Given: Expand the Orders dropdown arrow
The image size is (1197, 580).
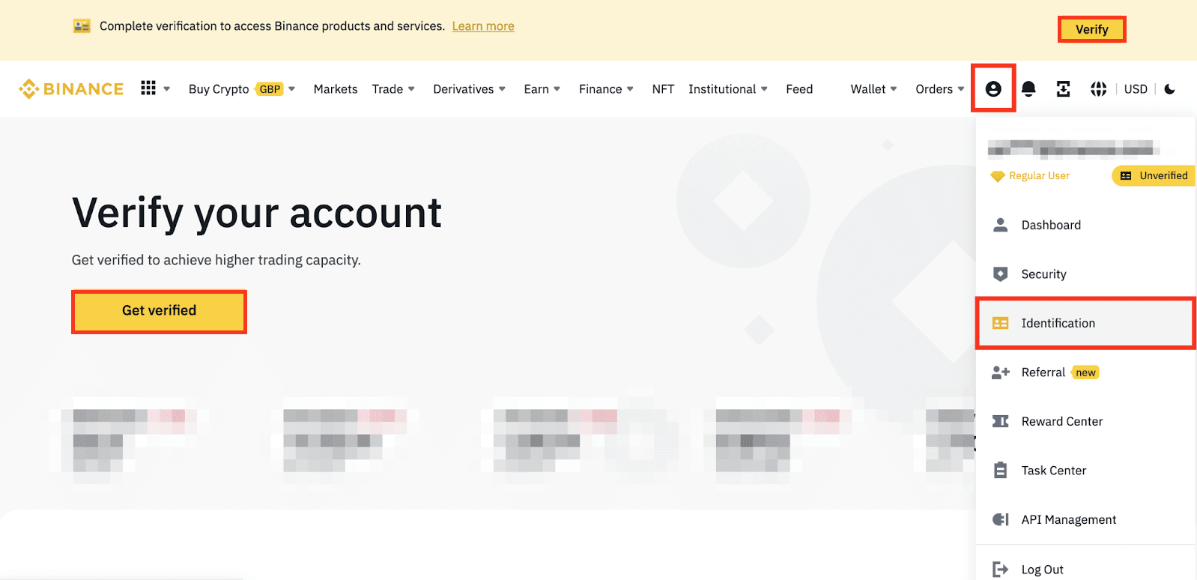Looking at the screenshot, I should (961, 89).
